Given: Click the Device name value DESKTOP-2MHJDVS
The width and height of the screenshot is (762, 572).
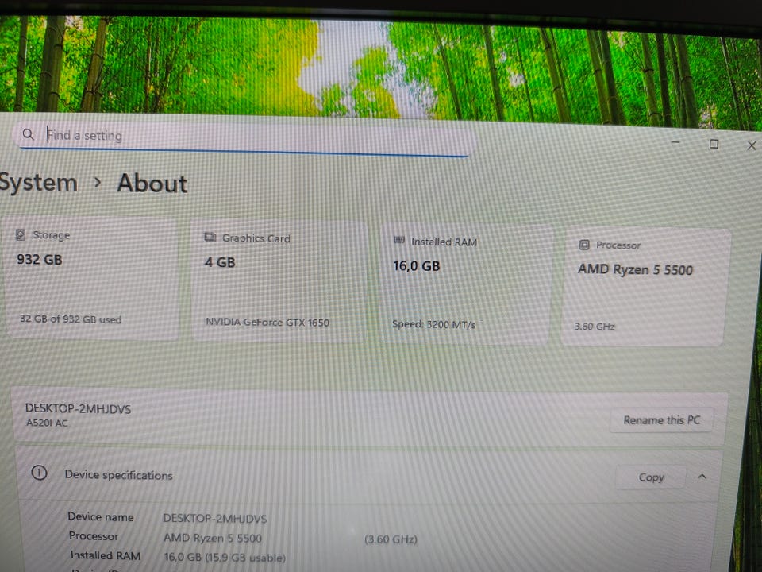Looking at the screenshot, I should (x=214, y=519).
